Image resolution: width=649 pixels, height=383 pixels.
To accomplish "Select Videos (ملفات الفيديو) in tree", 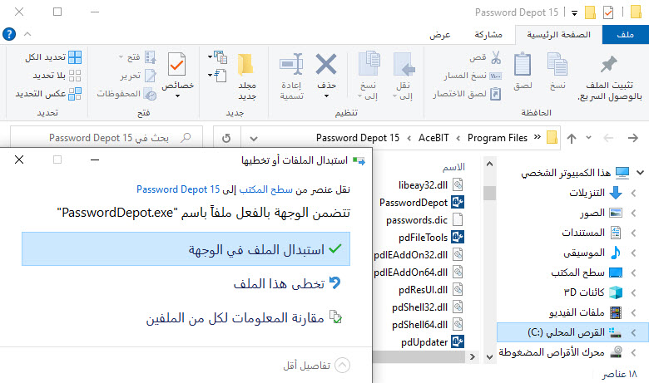I will [x=585, y=312].
